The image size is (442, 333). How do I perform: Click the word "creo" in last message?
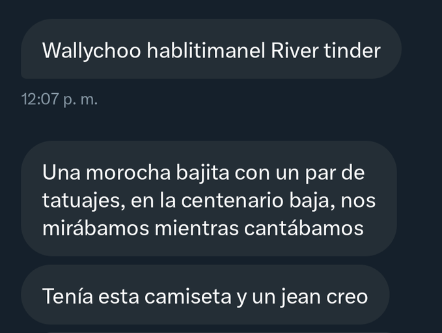click(x=347, y=297)
